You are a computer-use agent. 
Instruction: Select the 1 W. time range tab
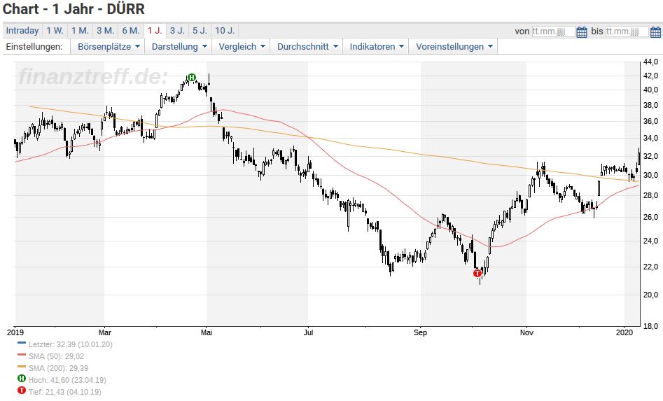coord(55,30)
